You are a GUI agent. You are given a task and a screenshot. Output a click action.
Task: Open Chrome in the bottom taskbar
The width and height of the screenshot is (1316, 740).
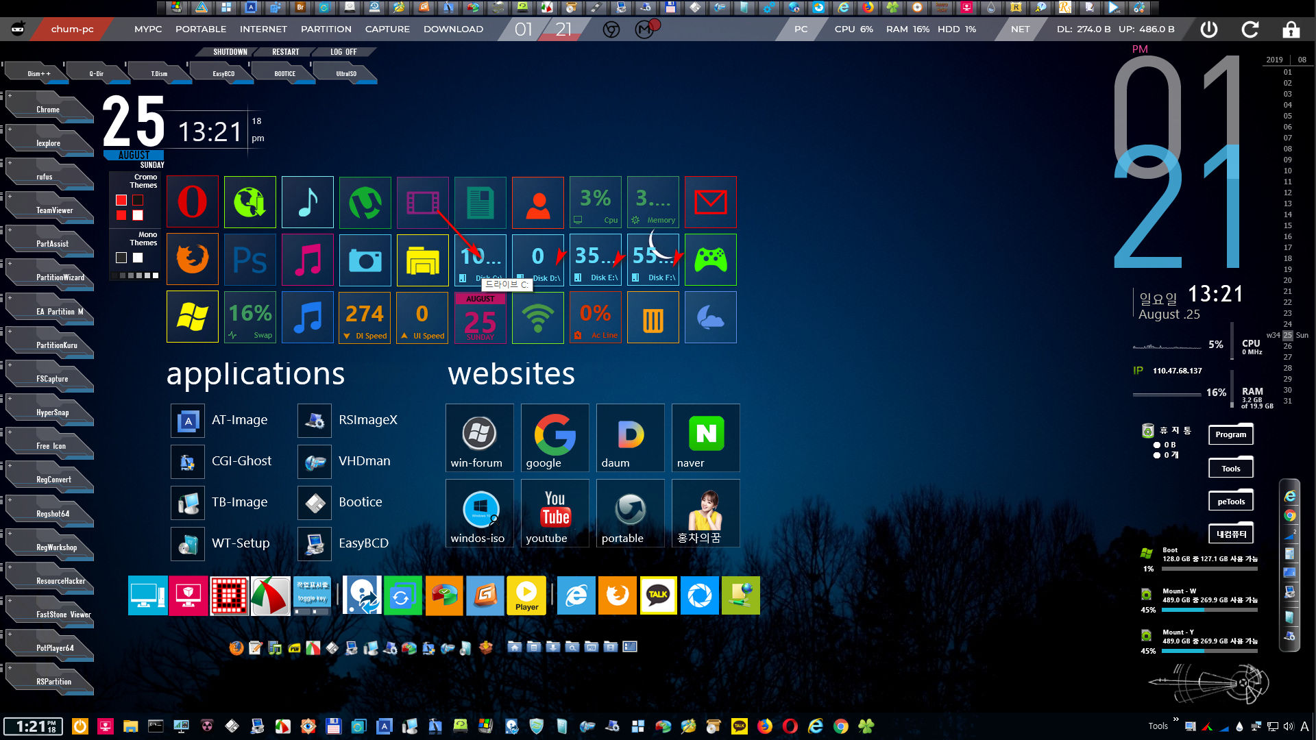(x=841, y=726)
